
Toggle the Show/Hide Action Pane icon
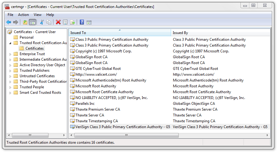tap(89, 22)
